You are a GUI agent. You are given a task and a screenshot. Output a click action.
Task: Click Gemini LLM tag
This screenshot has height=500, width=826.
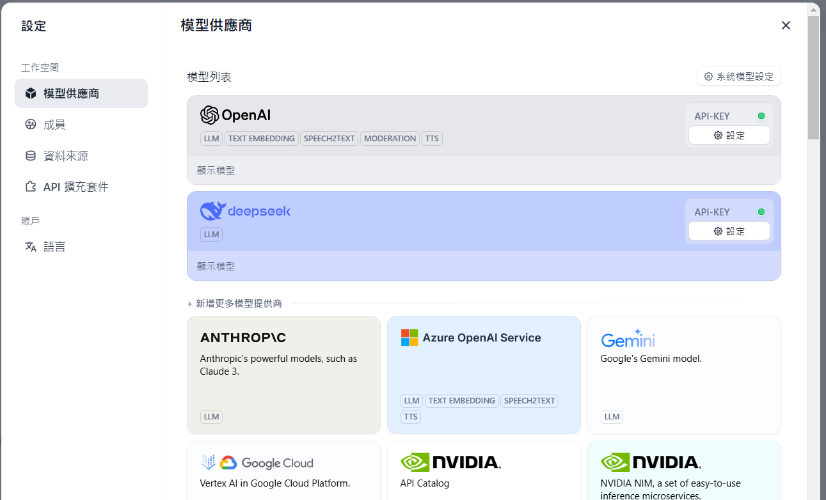pyautogui.click(x=612, y=417)
